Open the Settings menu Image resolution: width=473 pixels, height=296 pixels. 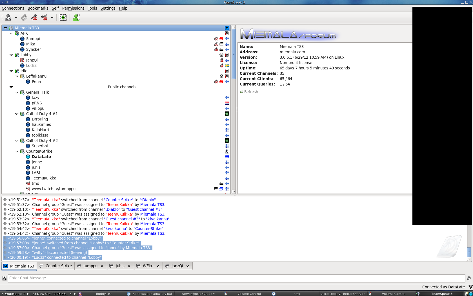pyautogui.click(x=108, y=8)
